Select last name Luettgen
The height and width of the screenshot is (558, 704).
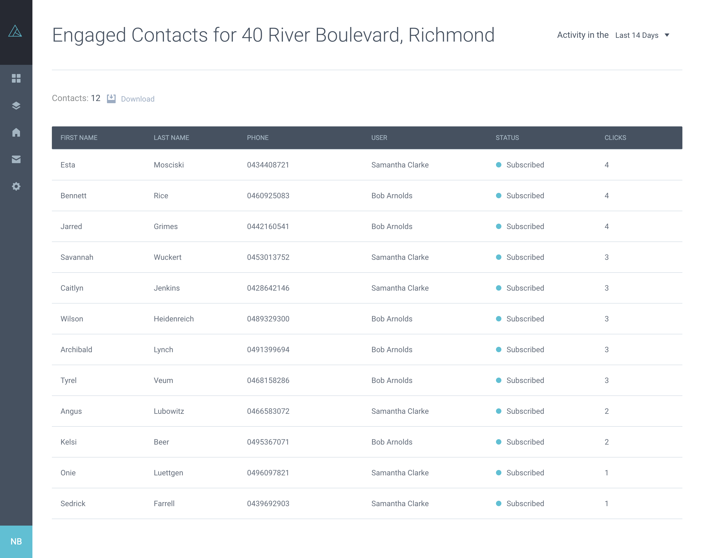click(x=169, y=473)
